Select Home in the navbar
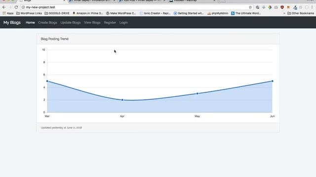Screen dimensions: 316x177 tap(30, 23)
